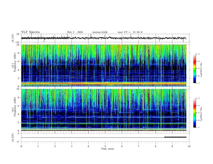This screenshot has width=213, height=164.
Task: Click the ch.2 PSD color bar
Action: tap(195, 113)
